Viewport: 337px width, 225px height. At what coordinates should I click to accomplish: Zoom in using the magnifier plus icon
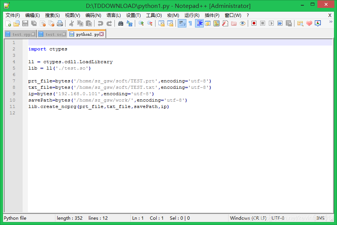tap(141, 23)
